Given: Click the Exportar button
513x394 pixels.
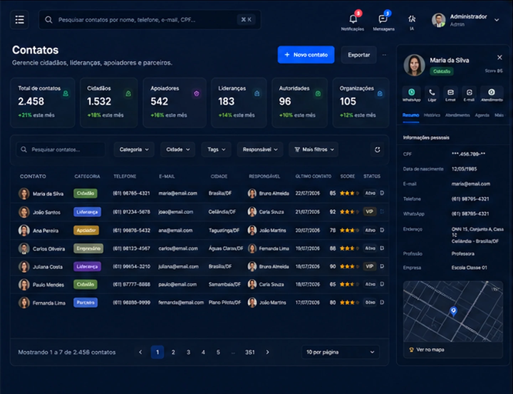Looking at the screenshot, I should tap(359, 55).
